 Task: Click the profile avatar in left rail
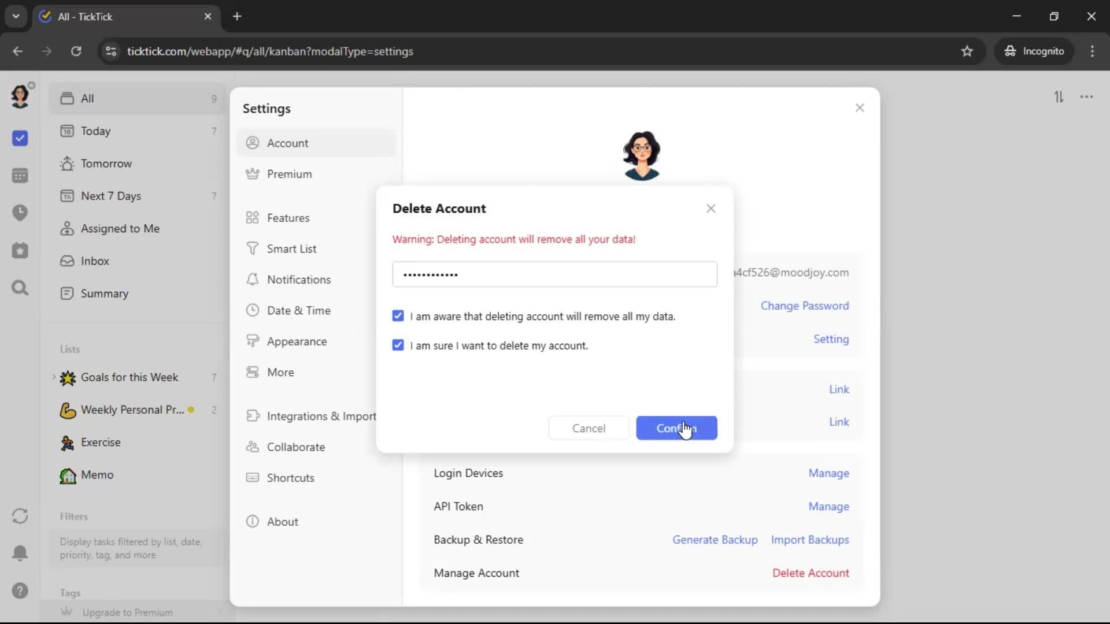tap(20, 97)
